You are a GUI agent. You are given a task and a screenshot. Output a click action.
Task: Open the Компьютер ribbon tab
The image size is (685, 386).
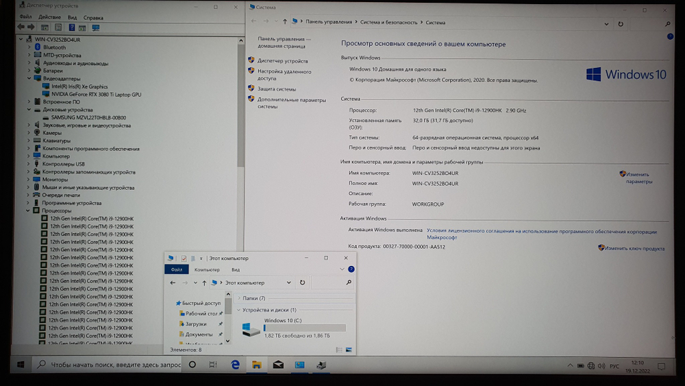coord(207,269)
